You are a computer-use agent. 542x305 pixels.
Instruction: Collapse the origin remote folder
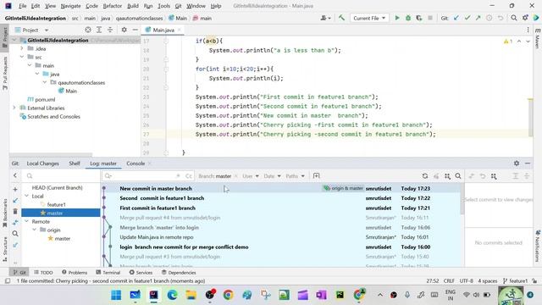35,230
